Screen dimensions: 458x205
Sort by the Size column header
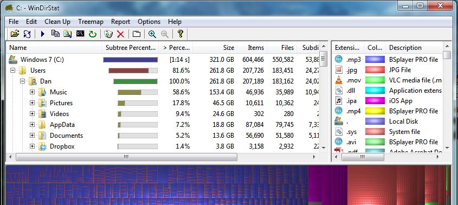[x=215, y=48]
